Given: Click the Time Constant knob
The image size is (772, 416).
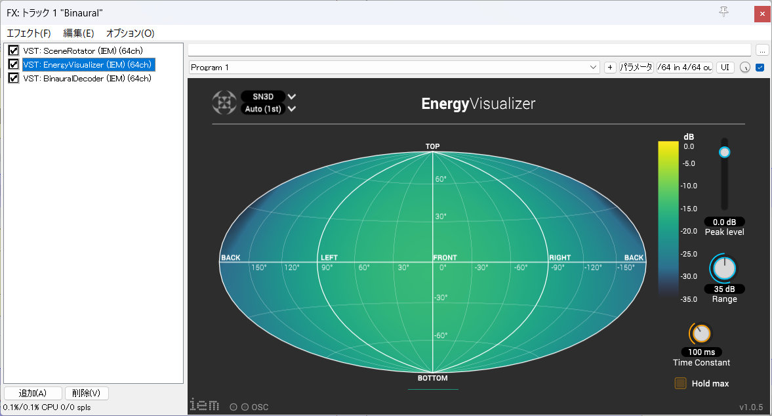Looking at the screenshot, I should click(701, 334).
